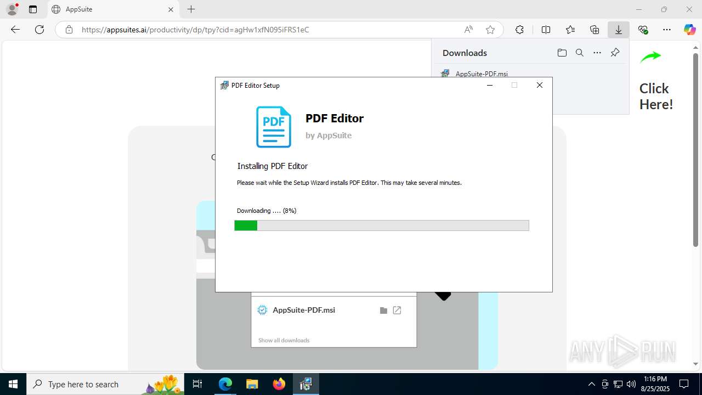This screenshot has height=395, width=702.
Task: Refresh the current page
Action: point(39,30)
